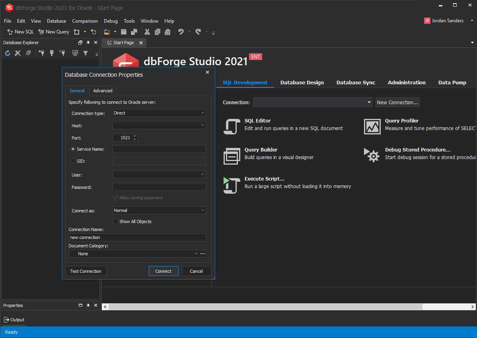Refresh the Database Explorer
The height and width of the screenshot is (338, 477).
click(x=7, y=52)
